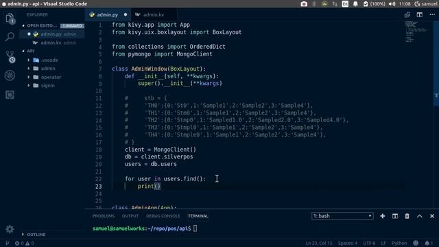The image size is (439, 247).
Task: Collapse the Open Editors section
Action: [x=23, y=25]
